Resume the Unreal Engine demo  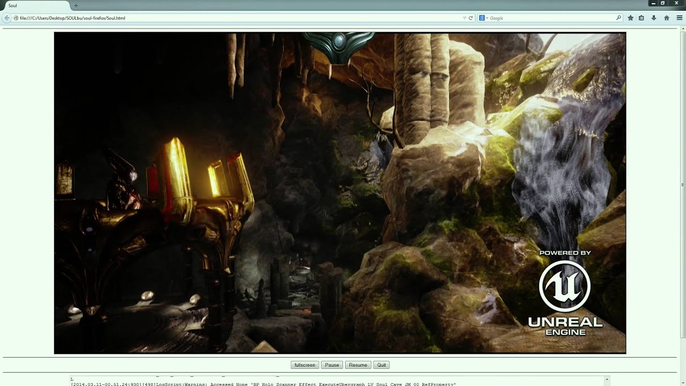click(x=358, y=365)
